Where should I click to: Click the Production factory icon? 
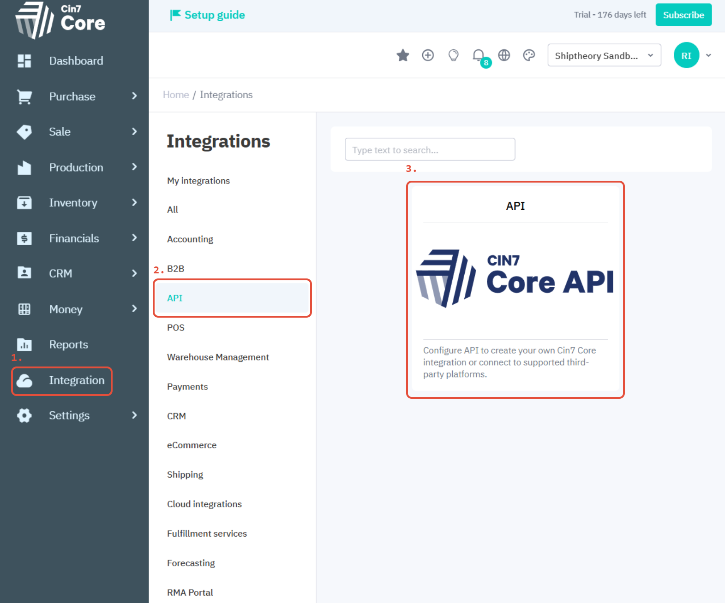(x=24, y=167)
